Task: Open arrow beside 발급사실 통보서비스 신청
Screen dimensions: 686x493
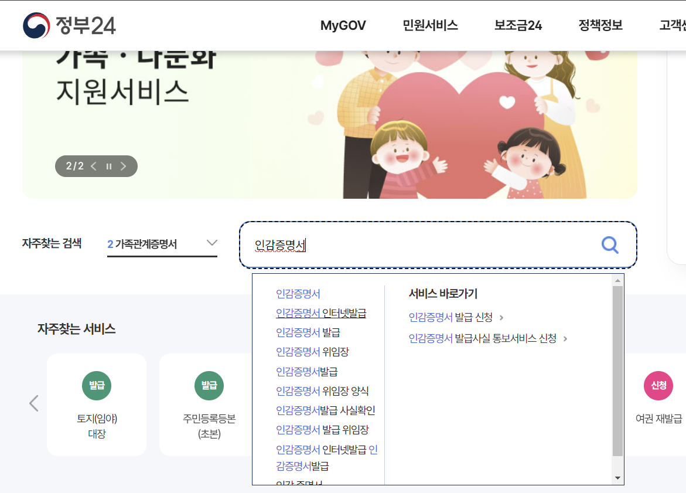Action: (565, 339)
